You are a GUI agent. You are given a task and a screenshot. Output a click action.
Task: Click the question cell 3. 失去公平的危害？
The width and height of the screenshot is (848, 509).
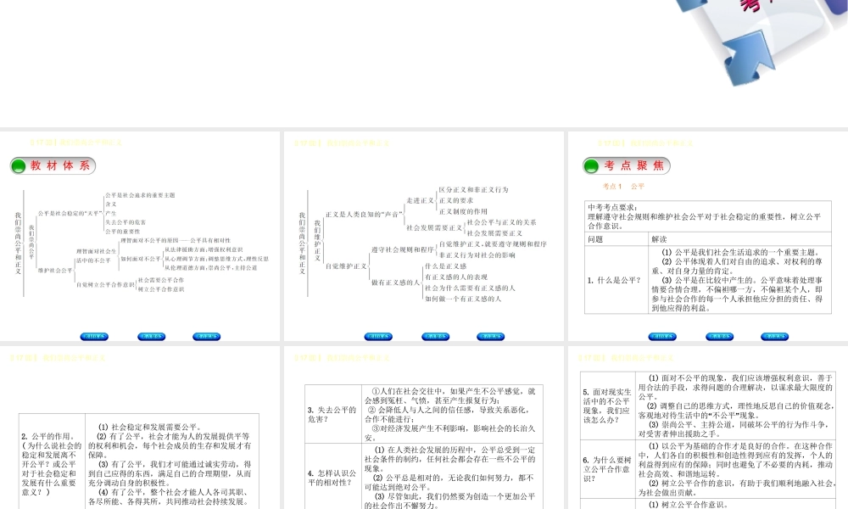(x=332, y=414)
